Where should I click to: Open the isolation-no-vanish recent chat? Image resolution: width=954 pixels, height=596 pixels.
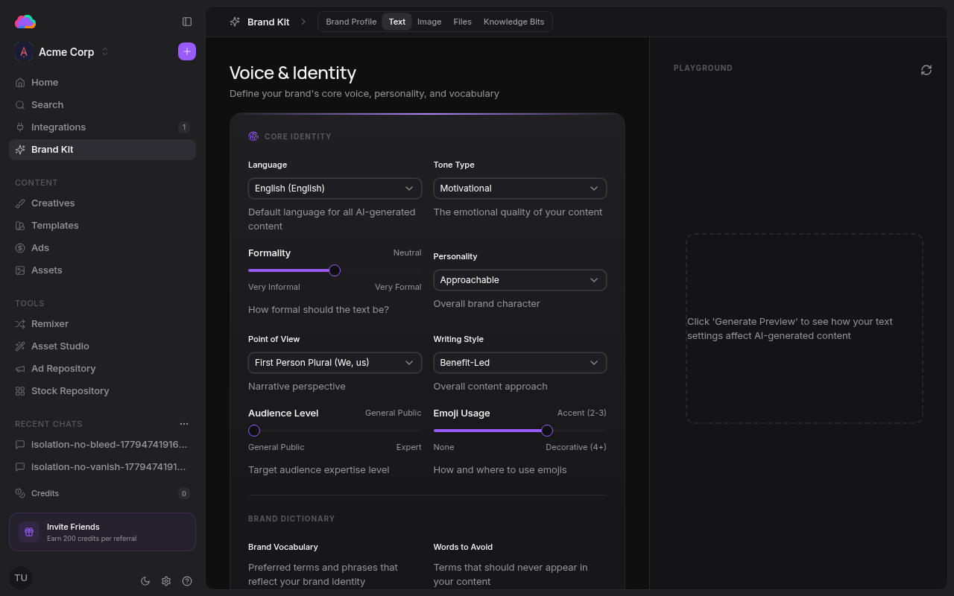[x=102, y=467]
